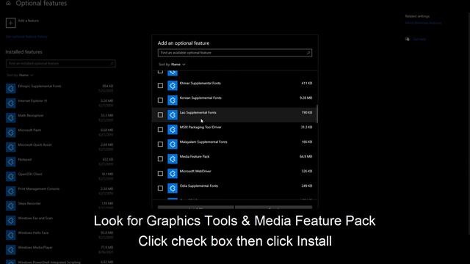Select the Korean Supplemental Fonts row text

coord(200,98)
